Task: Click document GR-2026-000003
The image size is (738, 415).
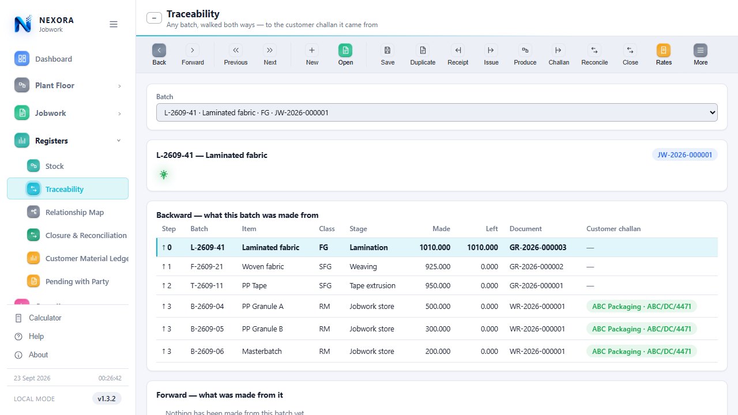Action: pyautogui.click(x=538, y=247)
